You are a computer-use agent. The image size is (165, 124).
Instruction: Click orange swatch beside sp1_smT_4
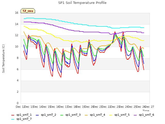click(86, 115)
